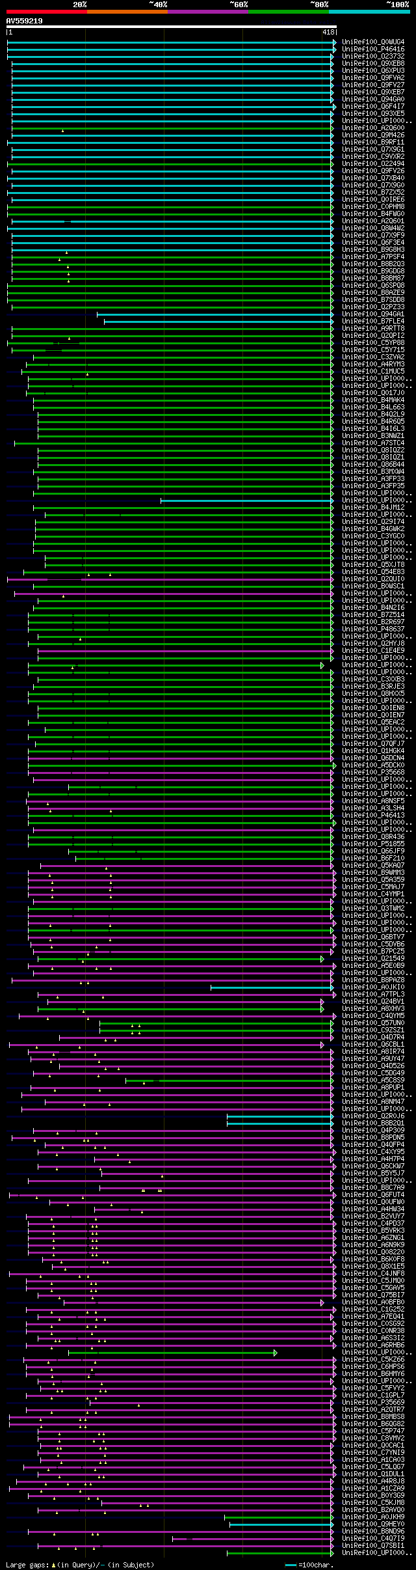The image size is (416, 1570).
Task: Select the UniRef100_A7PSF4 hit label
Action: pos(373,257)
